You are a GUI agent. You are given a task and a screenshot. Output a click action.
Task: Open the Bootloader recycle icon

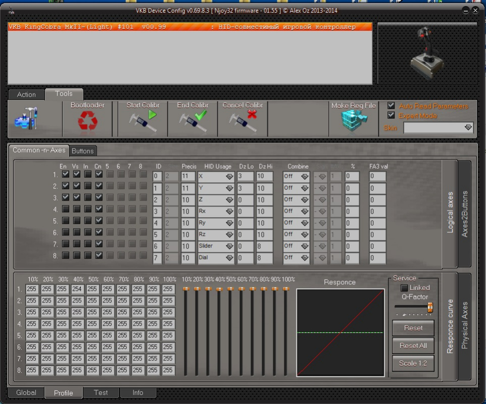(x=87, y=120)
